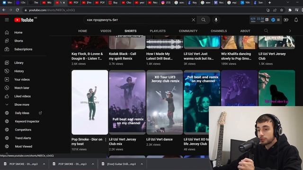Screen dimensions: 303x170
Task: Start voice search with microphone
Action: pos(216,20)
